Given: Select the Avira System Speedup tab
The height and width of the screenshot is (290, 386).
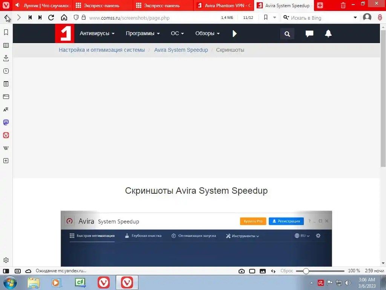Looking at the screenshot, I should [x=284, y=5].
